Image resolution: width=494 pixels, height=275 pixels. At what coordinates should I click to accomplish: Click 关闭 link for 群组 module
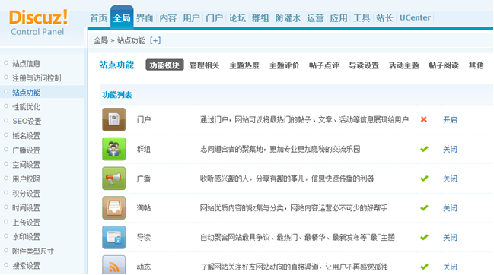(x=450, y=150)
